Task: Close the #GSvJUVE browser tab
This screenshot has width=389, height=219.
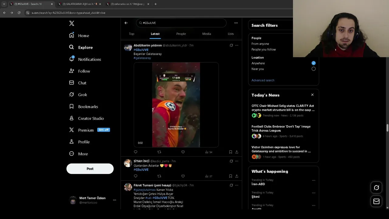Action: click(52, 4)
